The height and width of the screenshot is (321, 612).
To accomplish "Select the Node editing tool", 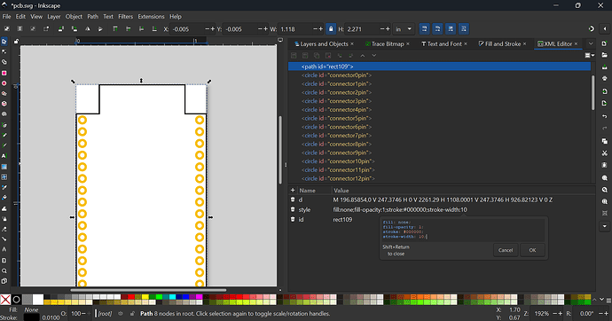I will [x=4, y=52].
